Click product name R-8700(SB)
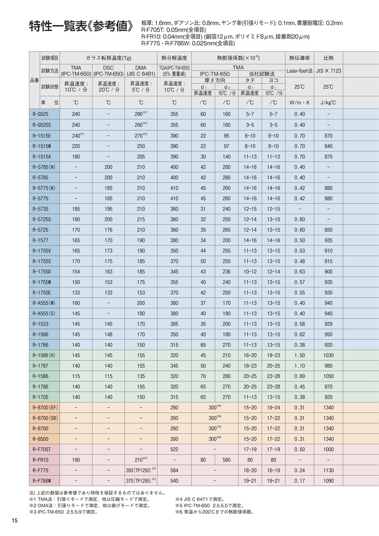This screenshot has width=379, height=536. click(45, 418)
